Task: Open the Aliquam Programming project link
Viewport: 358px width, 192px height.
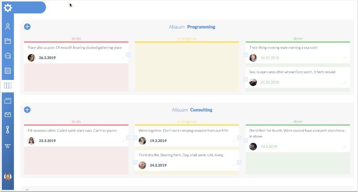Action: click(x=192, y=27)
